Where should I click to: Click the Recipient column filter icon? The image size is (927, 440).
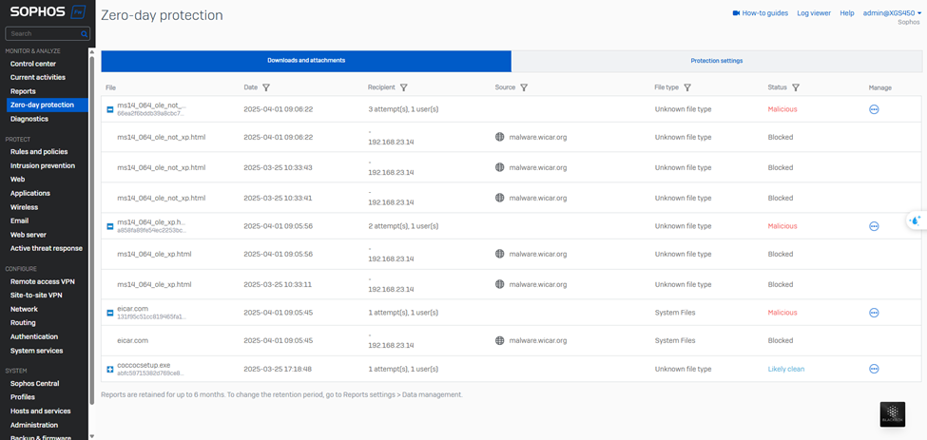404,87
